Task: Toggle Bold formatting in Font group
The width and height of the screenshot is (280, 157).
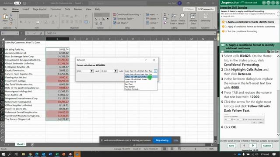Action: point(21,22)
